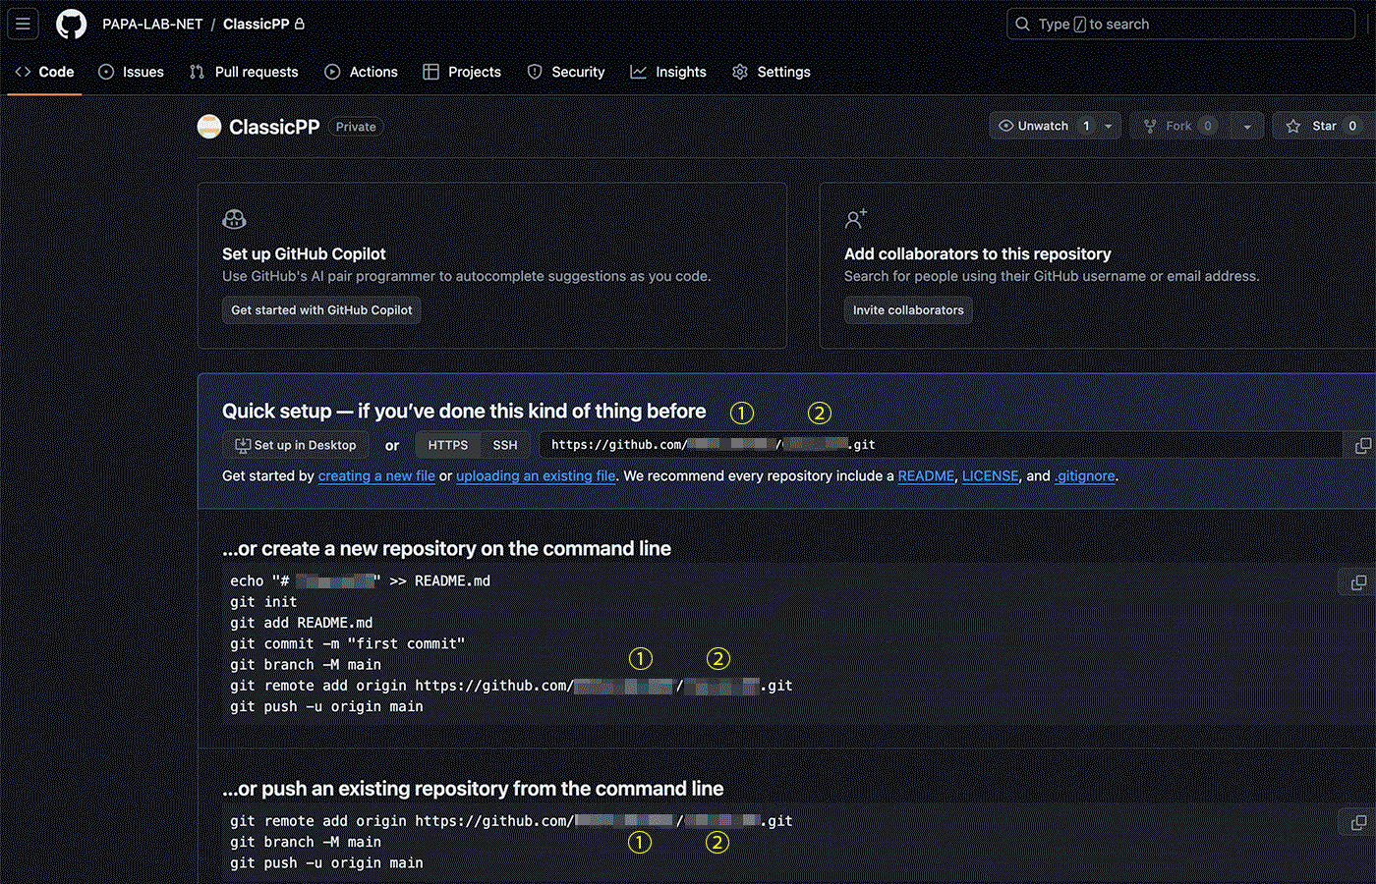Open the hamburger navigation menu

[23, 24]
